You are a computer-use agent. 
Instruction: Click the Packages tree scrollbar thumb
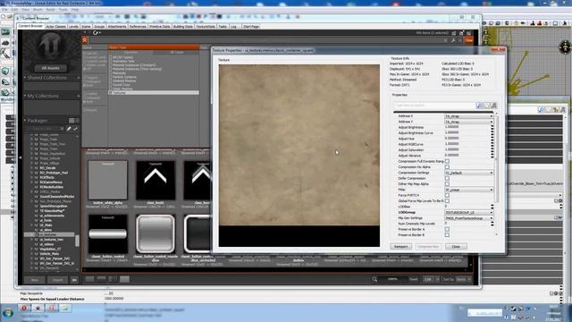(x=78, y=241)
